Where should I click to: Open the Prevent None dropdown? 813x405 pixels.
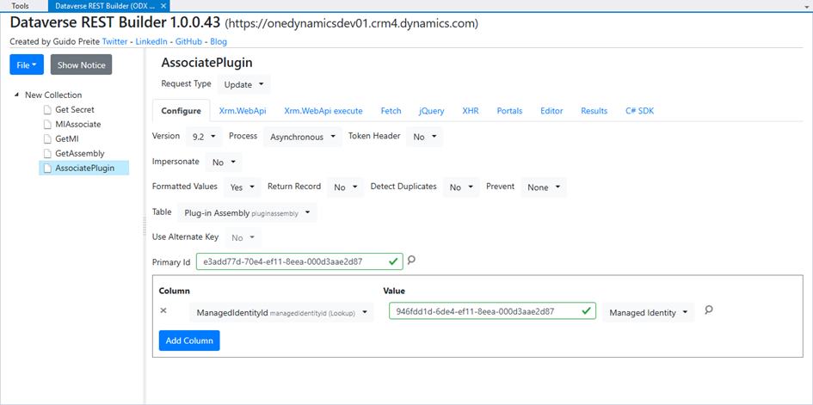[x=544, y=187]
